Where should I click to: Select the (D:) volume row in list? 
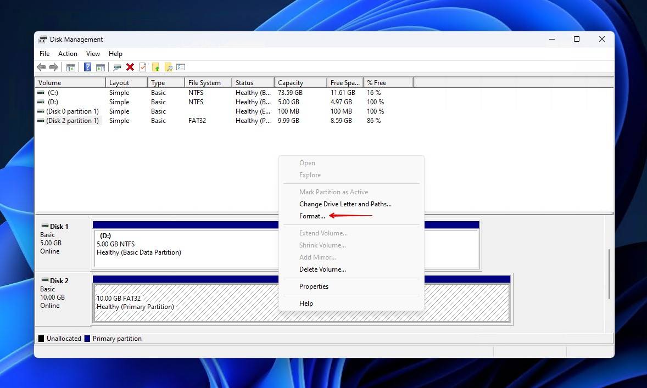(x=224, y=102)
